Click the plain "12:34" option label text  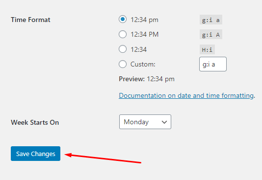pyautogui.click(x=138, y=49)
